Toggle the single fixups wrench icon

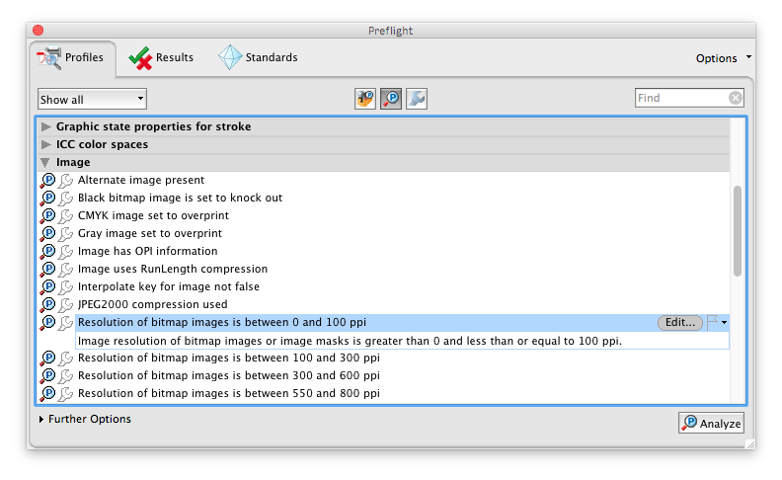coord(417,99)
